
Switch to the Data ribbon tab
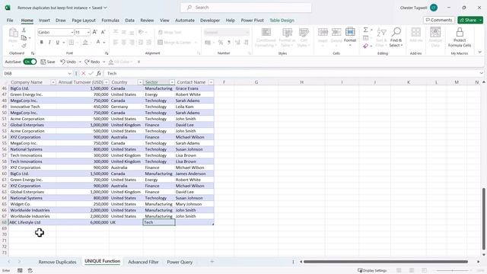[x=130, y=21]
